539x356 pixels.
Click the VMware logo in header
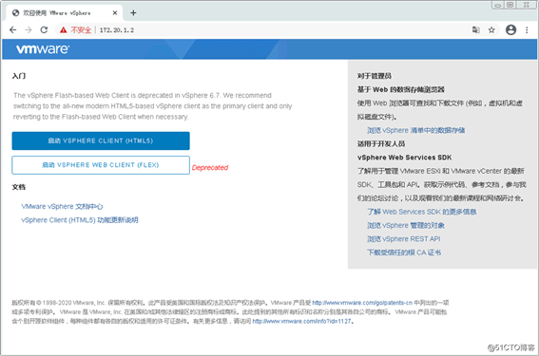pos(43,49)
